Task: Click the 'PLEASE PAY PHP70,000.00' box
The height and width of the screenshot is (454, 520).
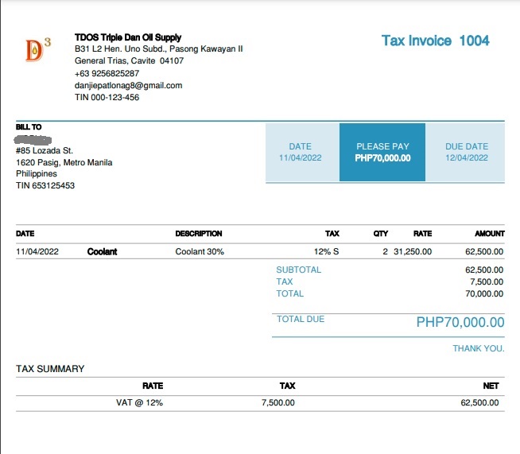Action: coord(382,152)
